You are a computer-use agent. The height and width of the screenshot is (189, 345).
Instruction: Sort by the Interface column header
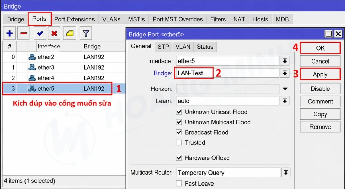tap(59, 46)
